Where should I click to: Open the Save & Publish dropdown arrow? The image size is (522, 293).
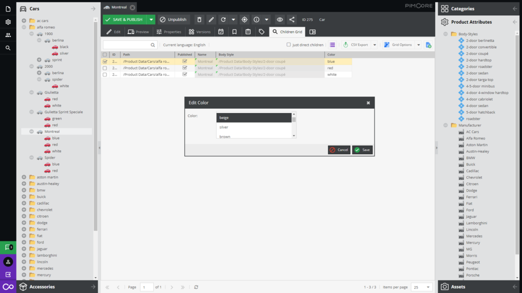tap(151, 20)
